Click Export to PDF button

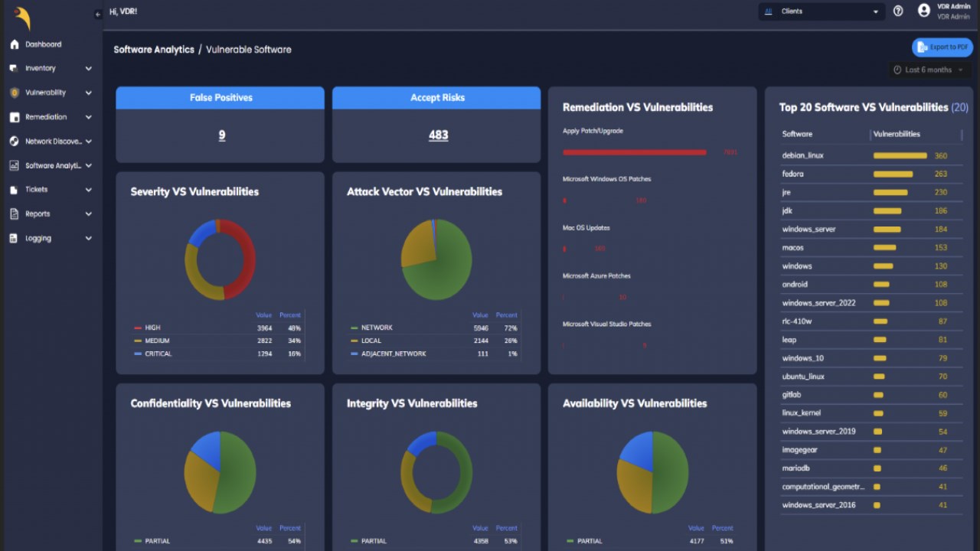click(x=942, y=47)
